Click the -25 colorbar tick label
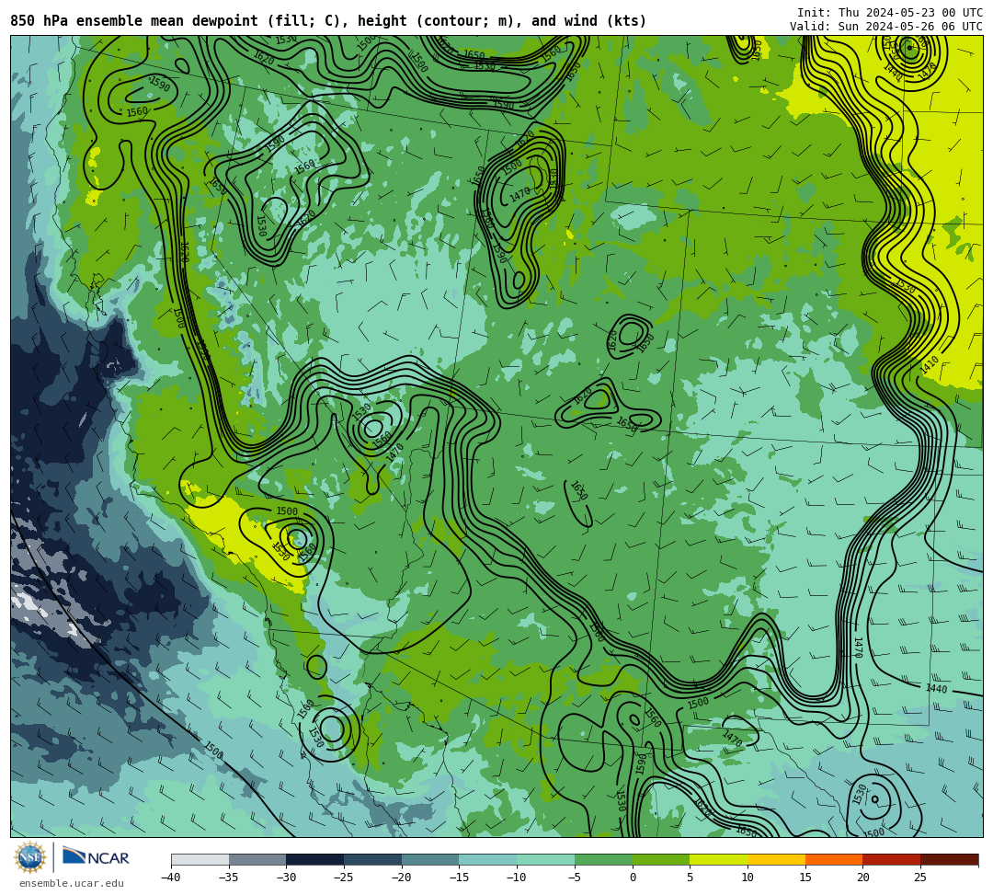This screenshot has height=895, width=993. (x=344, y=878)
